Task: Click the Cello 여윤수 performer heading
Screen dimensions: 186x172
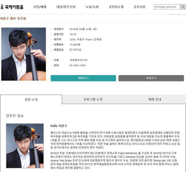Action: pos(59,126)
